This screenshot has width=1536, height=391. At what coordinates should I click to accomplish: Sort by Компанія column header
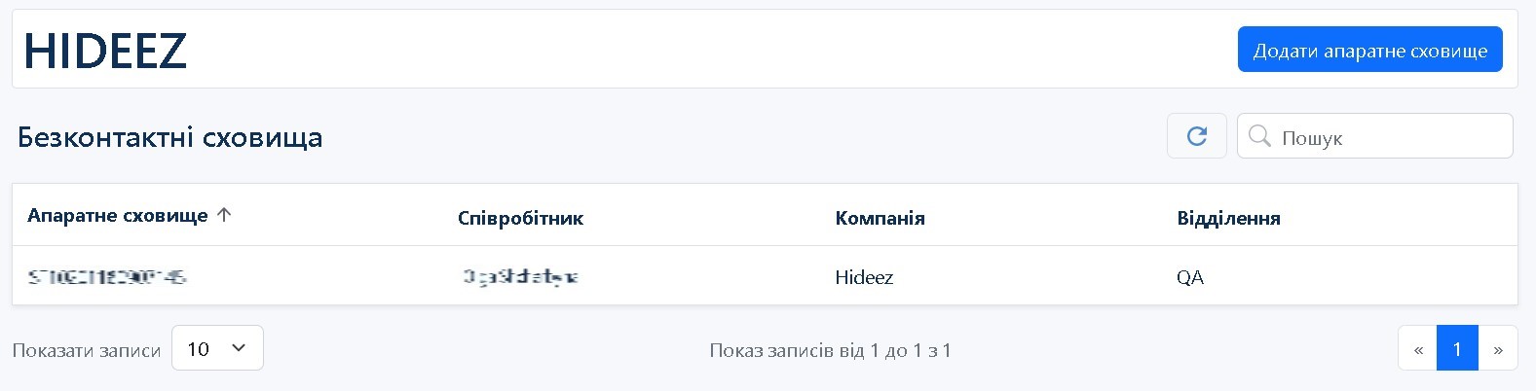tap(880, 218)
